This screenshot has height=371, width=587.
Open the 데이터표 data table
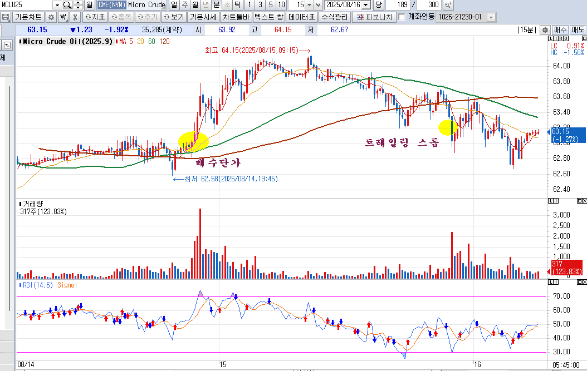302,17
